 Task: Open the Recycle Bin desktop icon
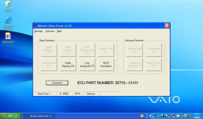click(x=8, y=6)
